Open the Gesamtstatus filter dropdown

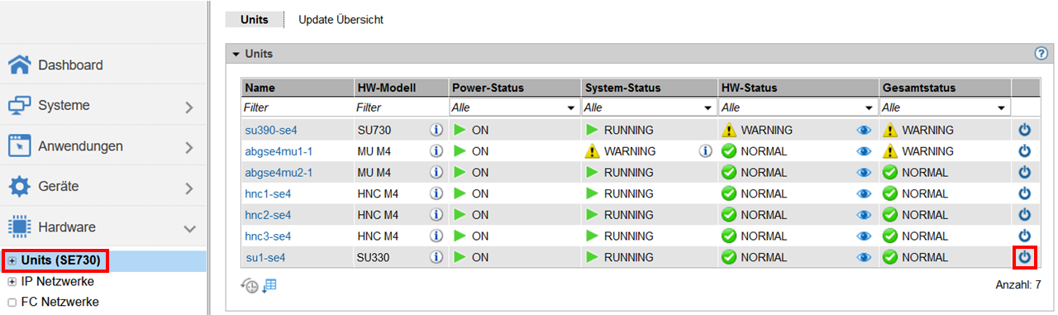coord(945,107)
